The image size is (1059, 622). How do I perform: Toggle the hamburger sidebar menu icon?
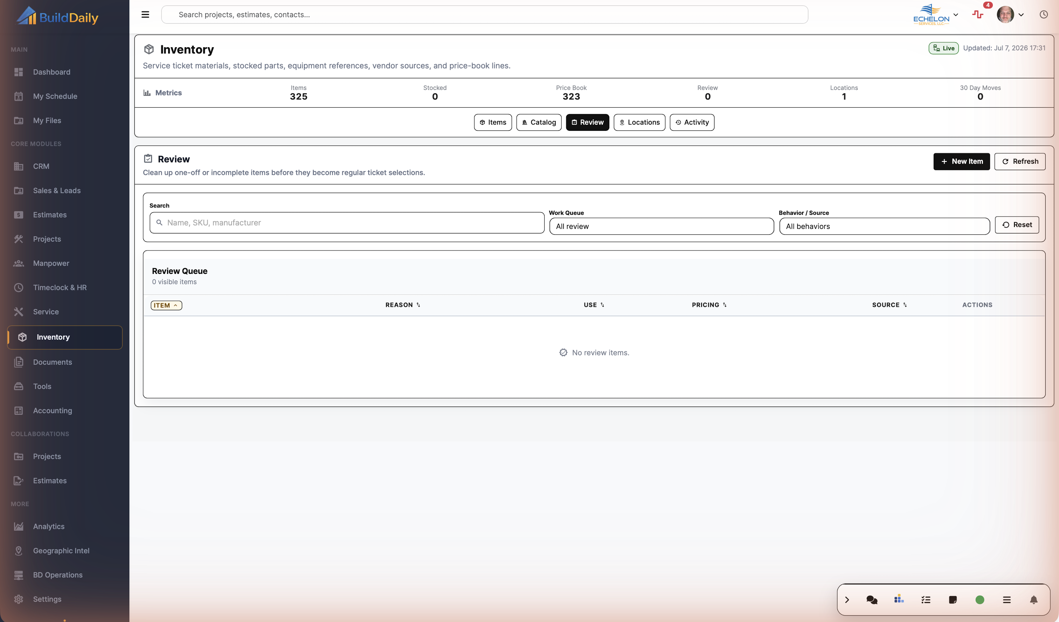click(145, 15)
